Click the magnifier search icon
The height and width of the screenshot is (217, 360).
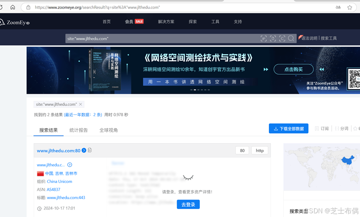[x=291, y=38]
